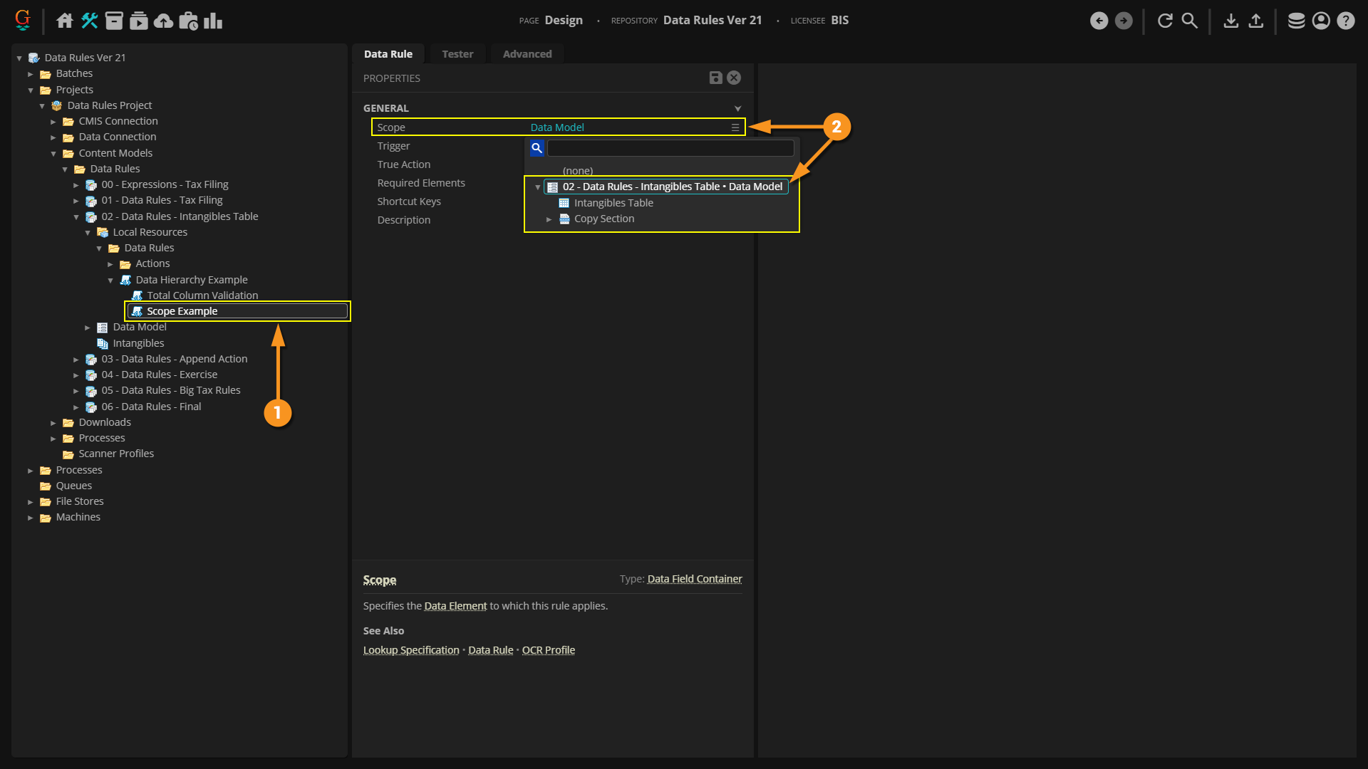Expand the 03 - Data Rules - Append Action node
The height and width of the screenshot is (769, 1368).
click(76, 360)
